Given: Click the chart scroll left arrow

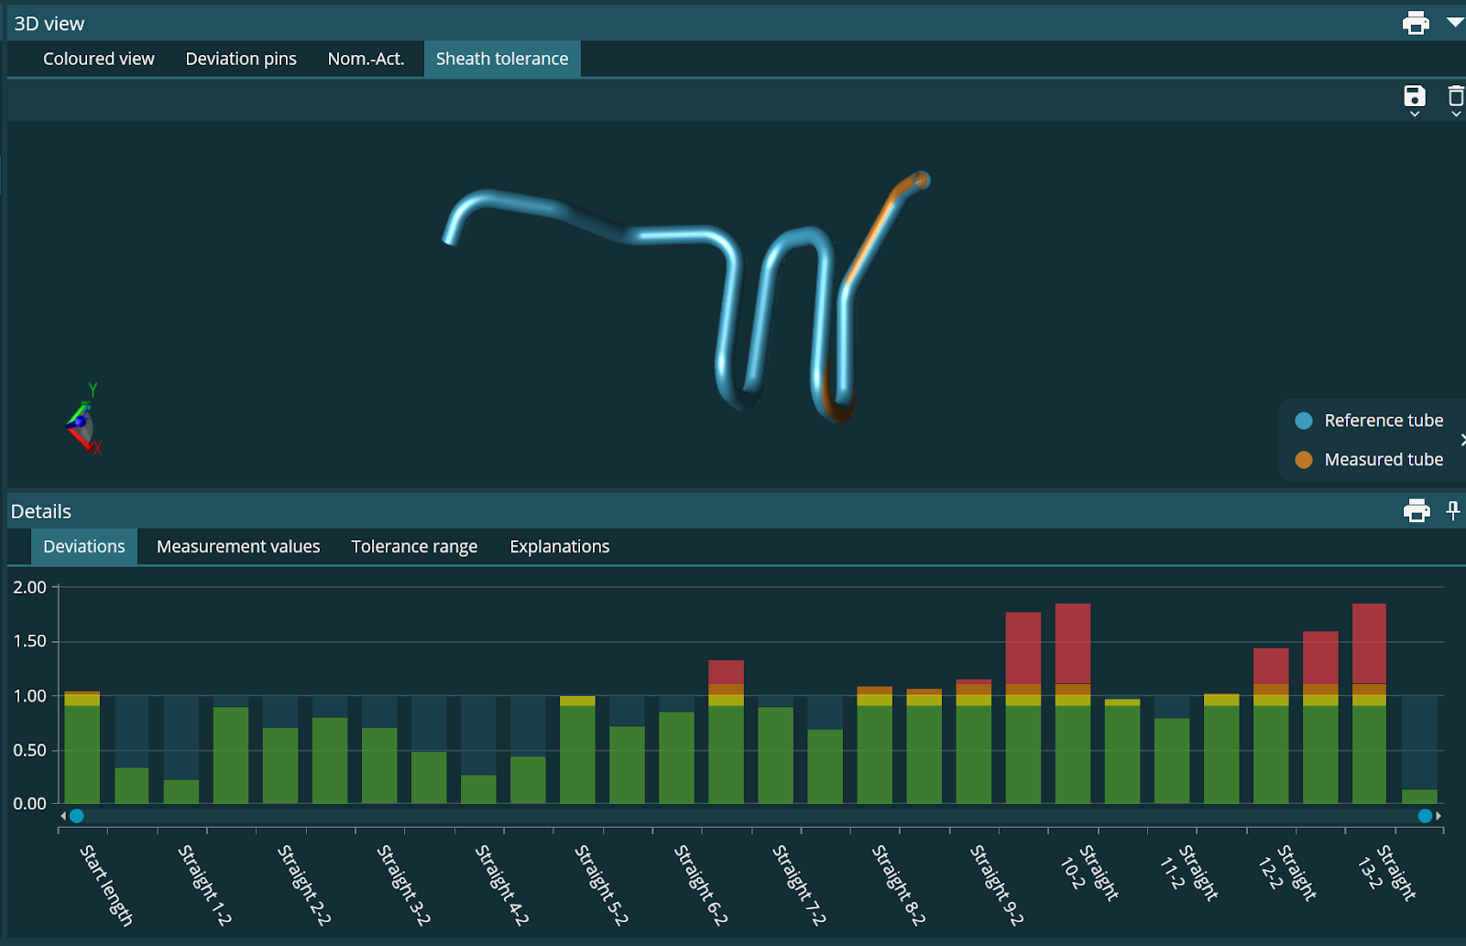Looking at the screenshot, I should tap(62, 816).
